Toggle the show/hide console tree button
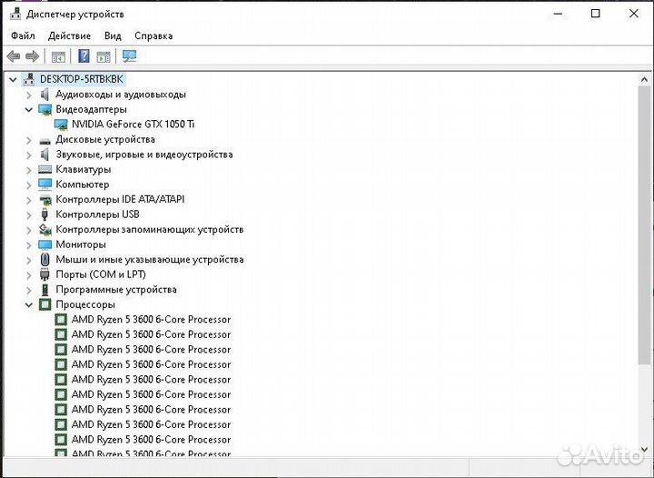Image resolution: width=654 pixels, height=478 pixels. point(58,56)
